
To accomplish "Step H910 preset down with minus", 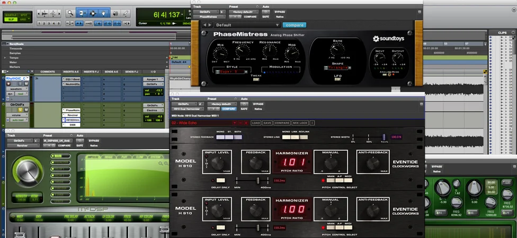I will point(240,123).
